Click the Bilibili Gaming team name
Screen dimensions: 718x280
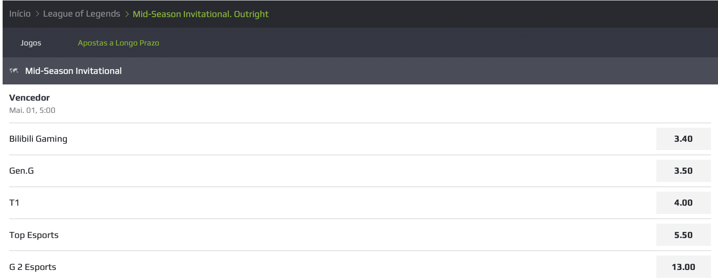38,139
